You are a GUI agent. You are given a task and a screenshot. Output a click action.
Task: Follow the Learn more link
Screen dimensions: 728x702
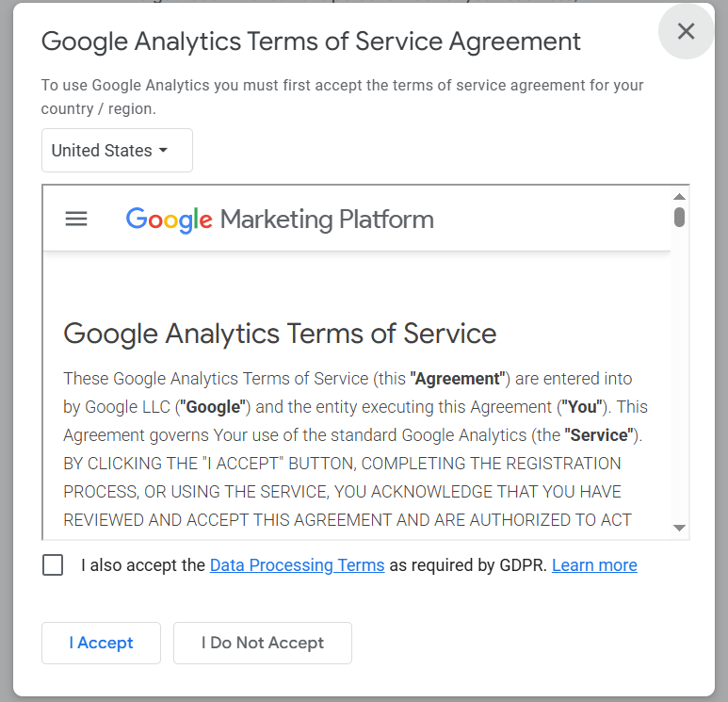coord(594,565)
